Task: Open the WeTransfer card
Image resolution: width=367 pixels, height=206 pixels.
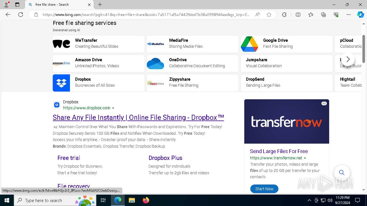Action: click(99, 44)
